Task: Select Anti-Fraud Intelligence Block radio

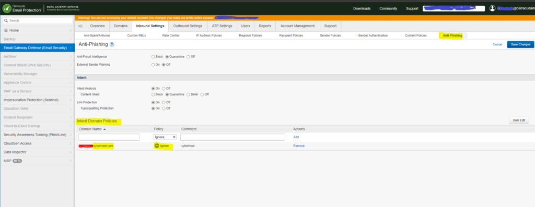Action: [x=153, y=56]
